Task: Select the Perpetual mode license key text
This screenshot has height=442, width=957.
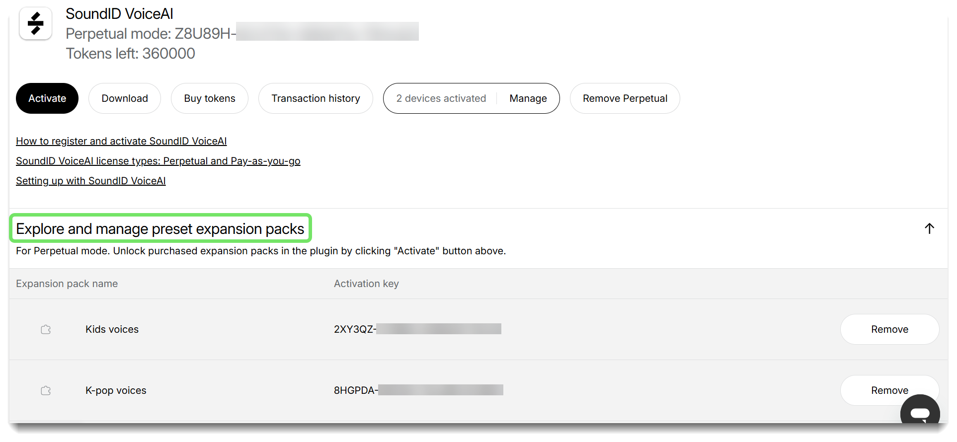Action: [242, 33]
